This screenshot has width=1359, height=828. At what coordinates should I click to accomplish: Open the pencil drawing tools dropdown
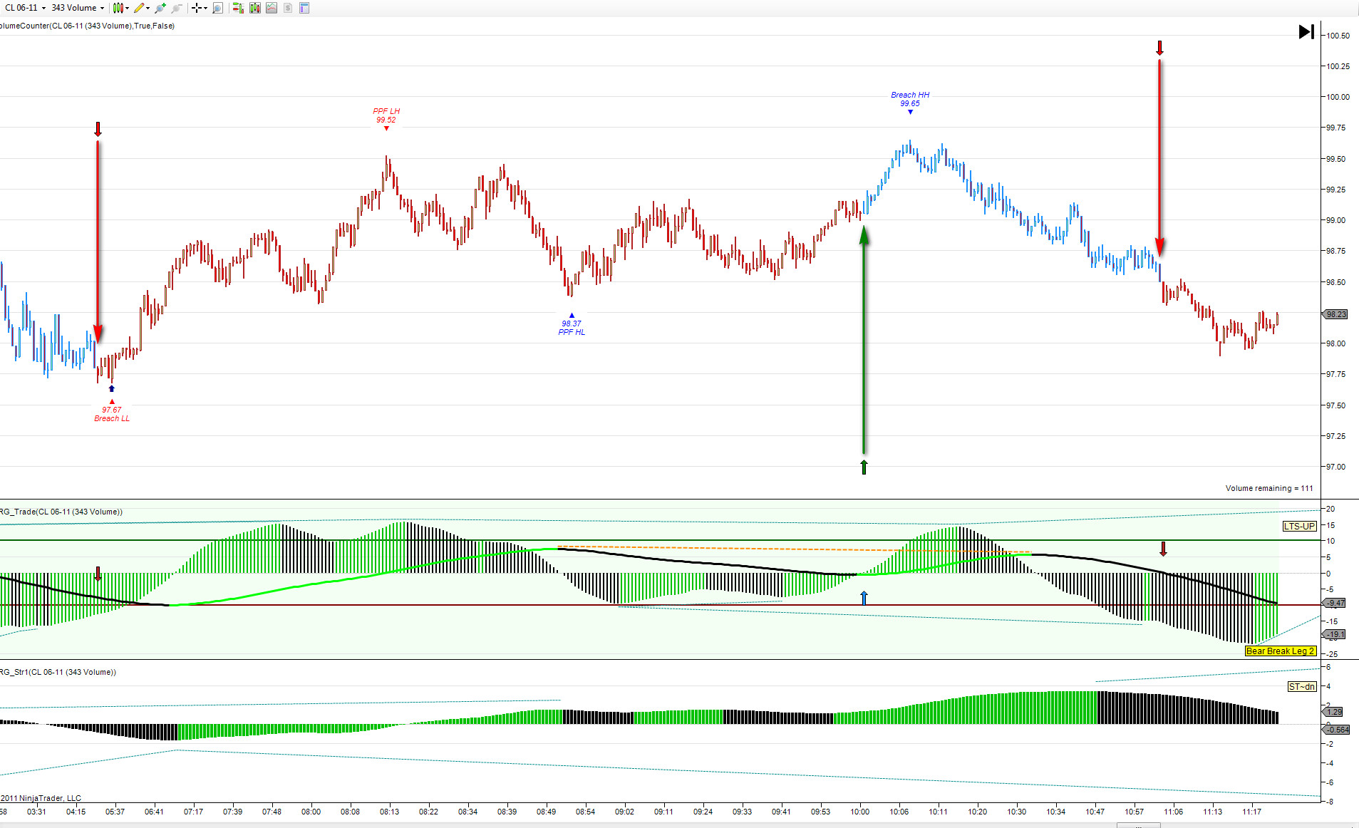[142, 8]
